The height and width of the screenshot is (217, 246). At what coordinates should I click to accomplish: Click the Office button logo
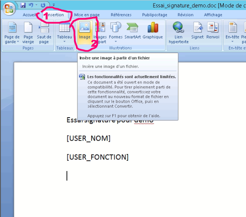pos(8,10)
